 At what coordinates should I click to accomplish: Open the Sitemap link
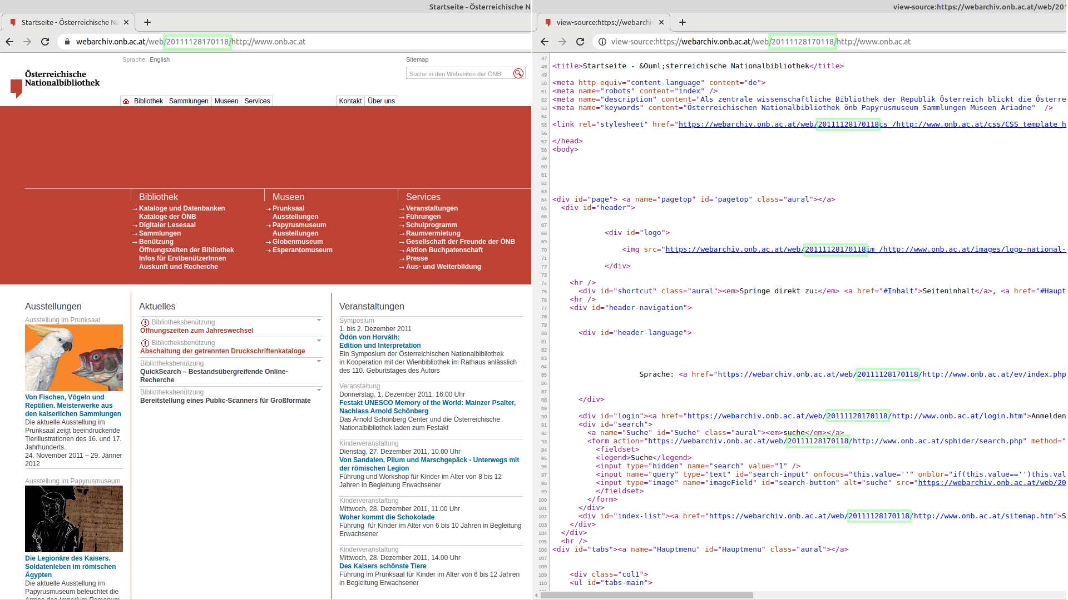click(x=417, y=59)
